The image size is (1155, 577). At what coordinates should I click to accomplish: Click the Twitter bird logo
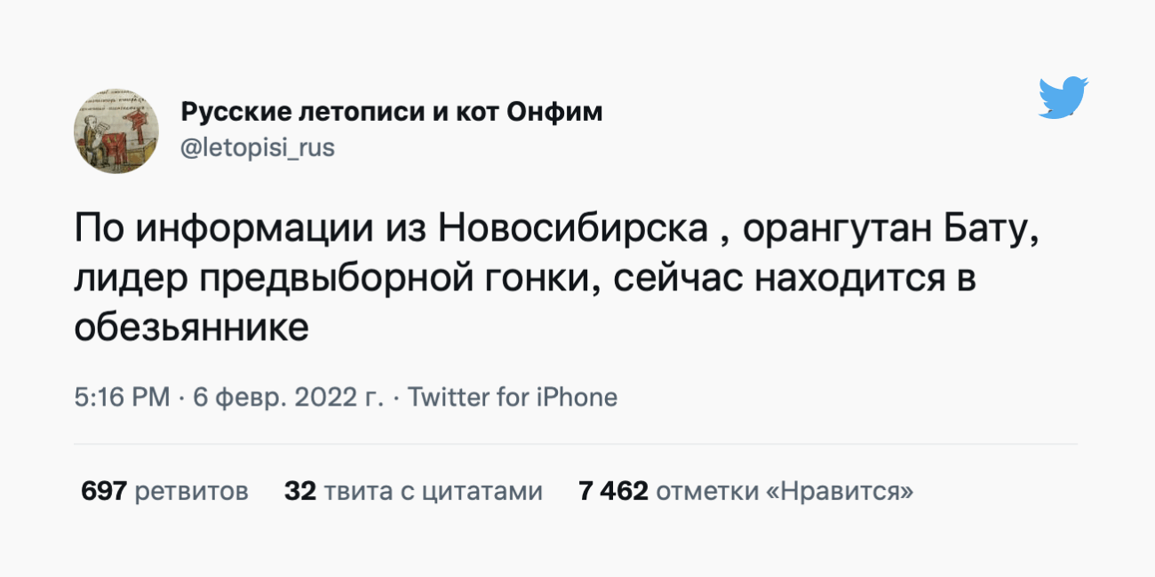pos(1063,98)
